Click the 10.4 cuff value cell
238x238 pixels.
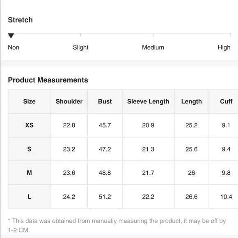224,197
